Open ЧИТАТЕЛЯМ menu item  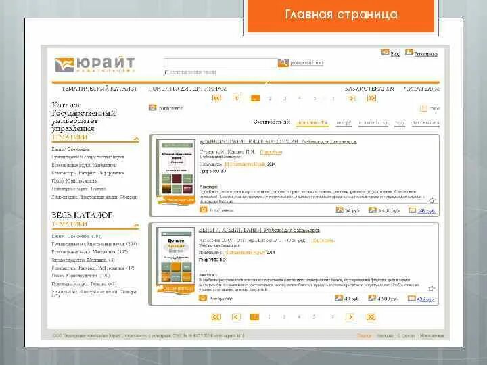pyautogui.click(x=422, y=89)
